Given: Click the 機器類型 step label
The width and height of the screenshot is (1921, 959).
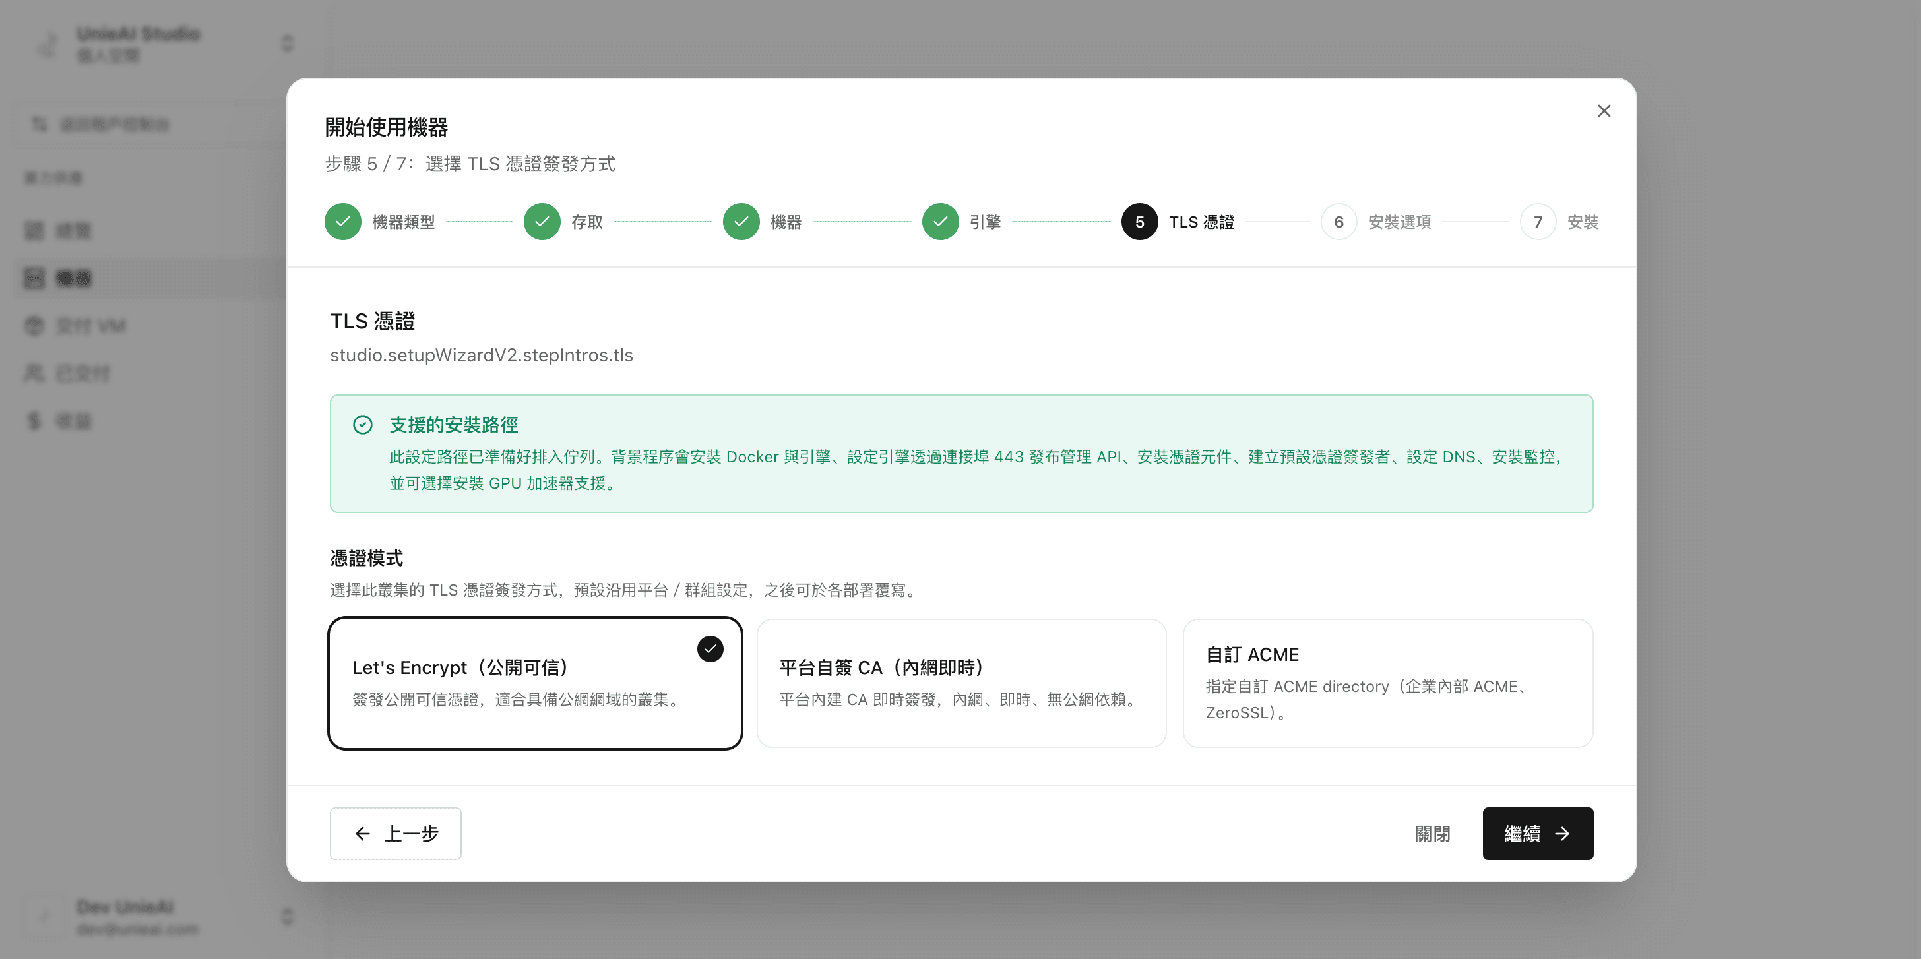Looking at the screenshot, I should coord(404,222).
